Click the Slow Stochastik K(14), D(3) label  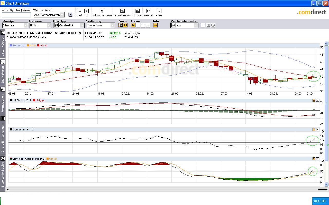click(29, 159)
